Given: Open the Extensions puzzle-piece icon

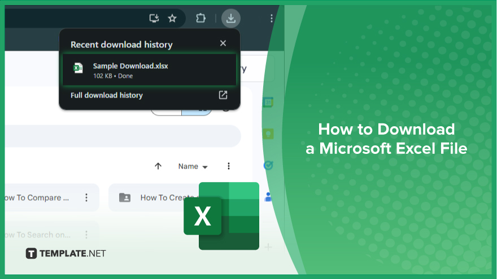Looking at the screenshot, I should point(200,19).
